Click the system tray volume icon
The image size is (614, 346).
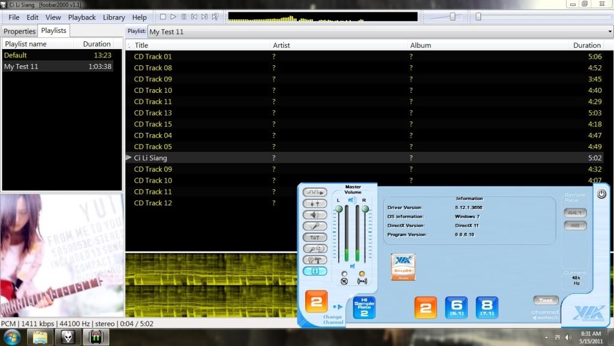568,337
